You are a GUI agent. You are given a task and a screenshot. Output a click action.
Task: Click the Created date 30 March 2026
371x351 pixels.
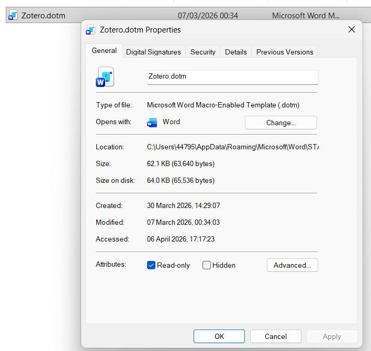point(183,205)
